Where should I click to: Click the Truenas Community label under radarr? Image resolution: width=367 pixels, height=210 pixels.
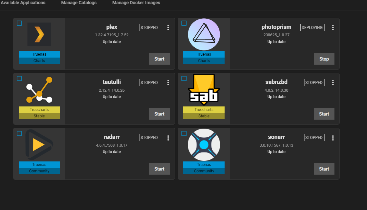point(39,168)
